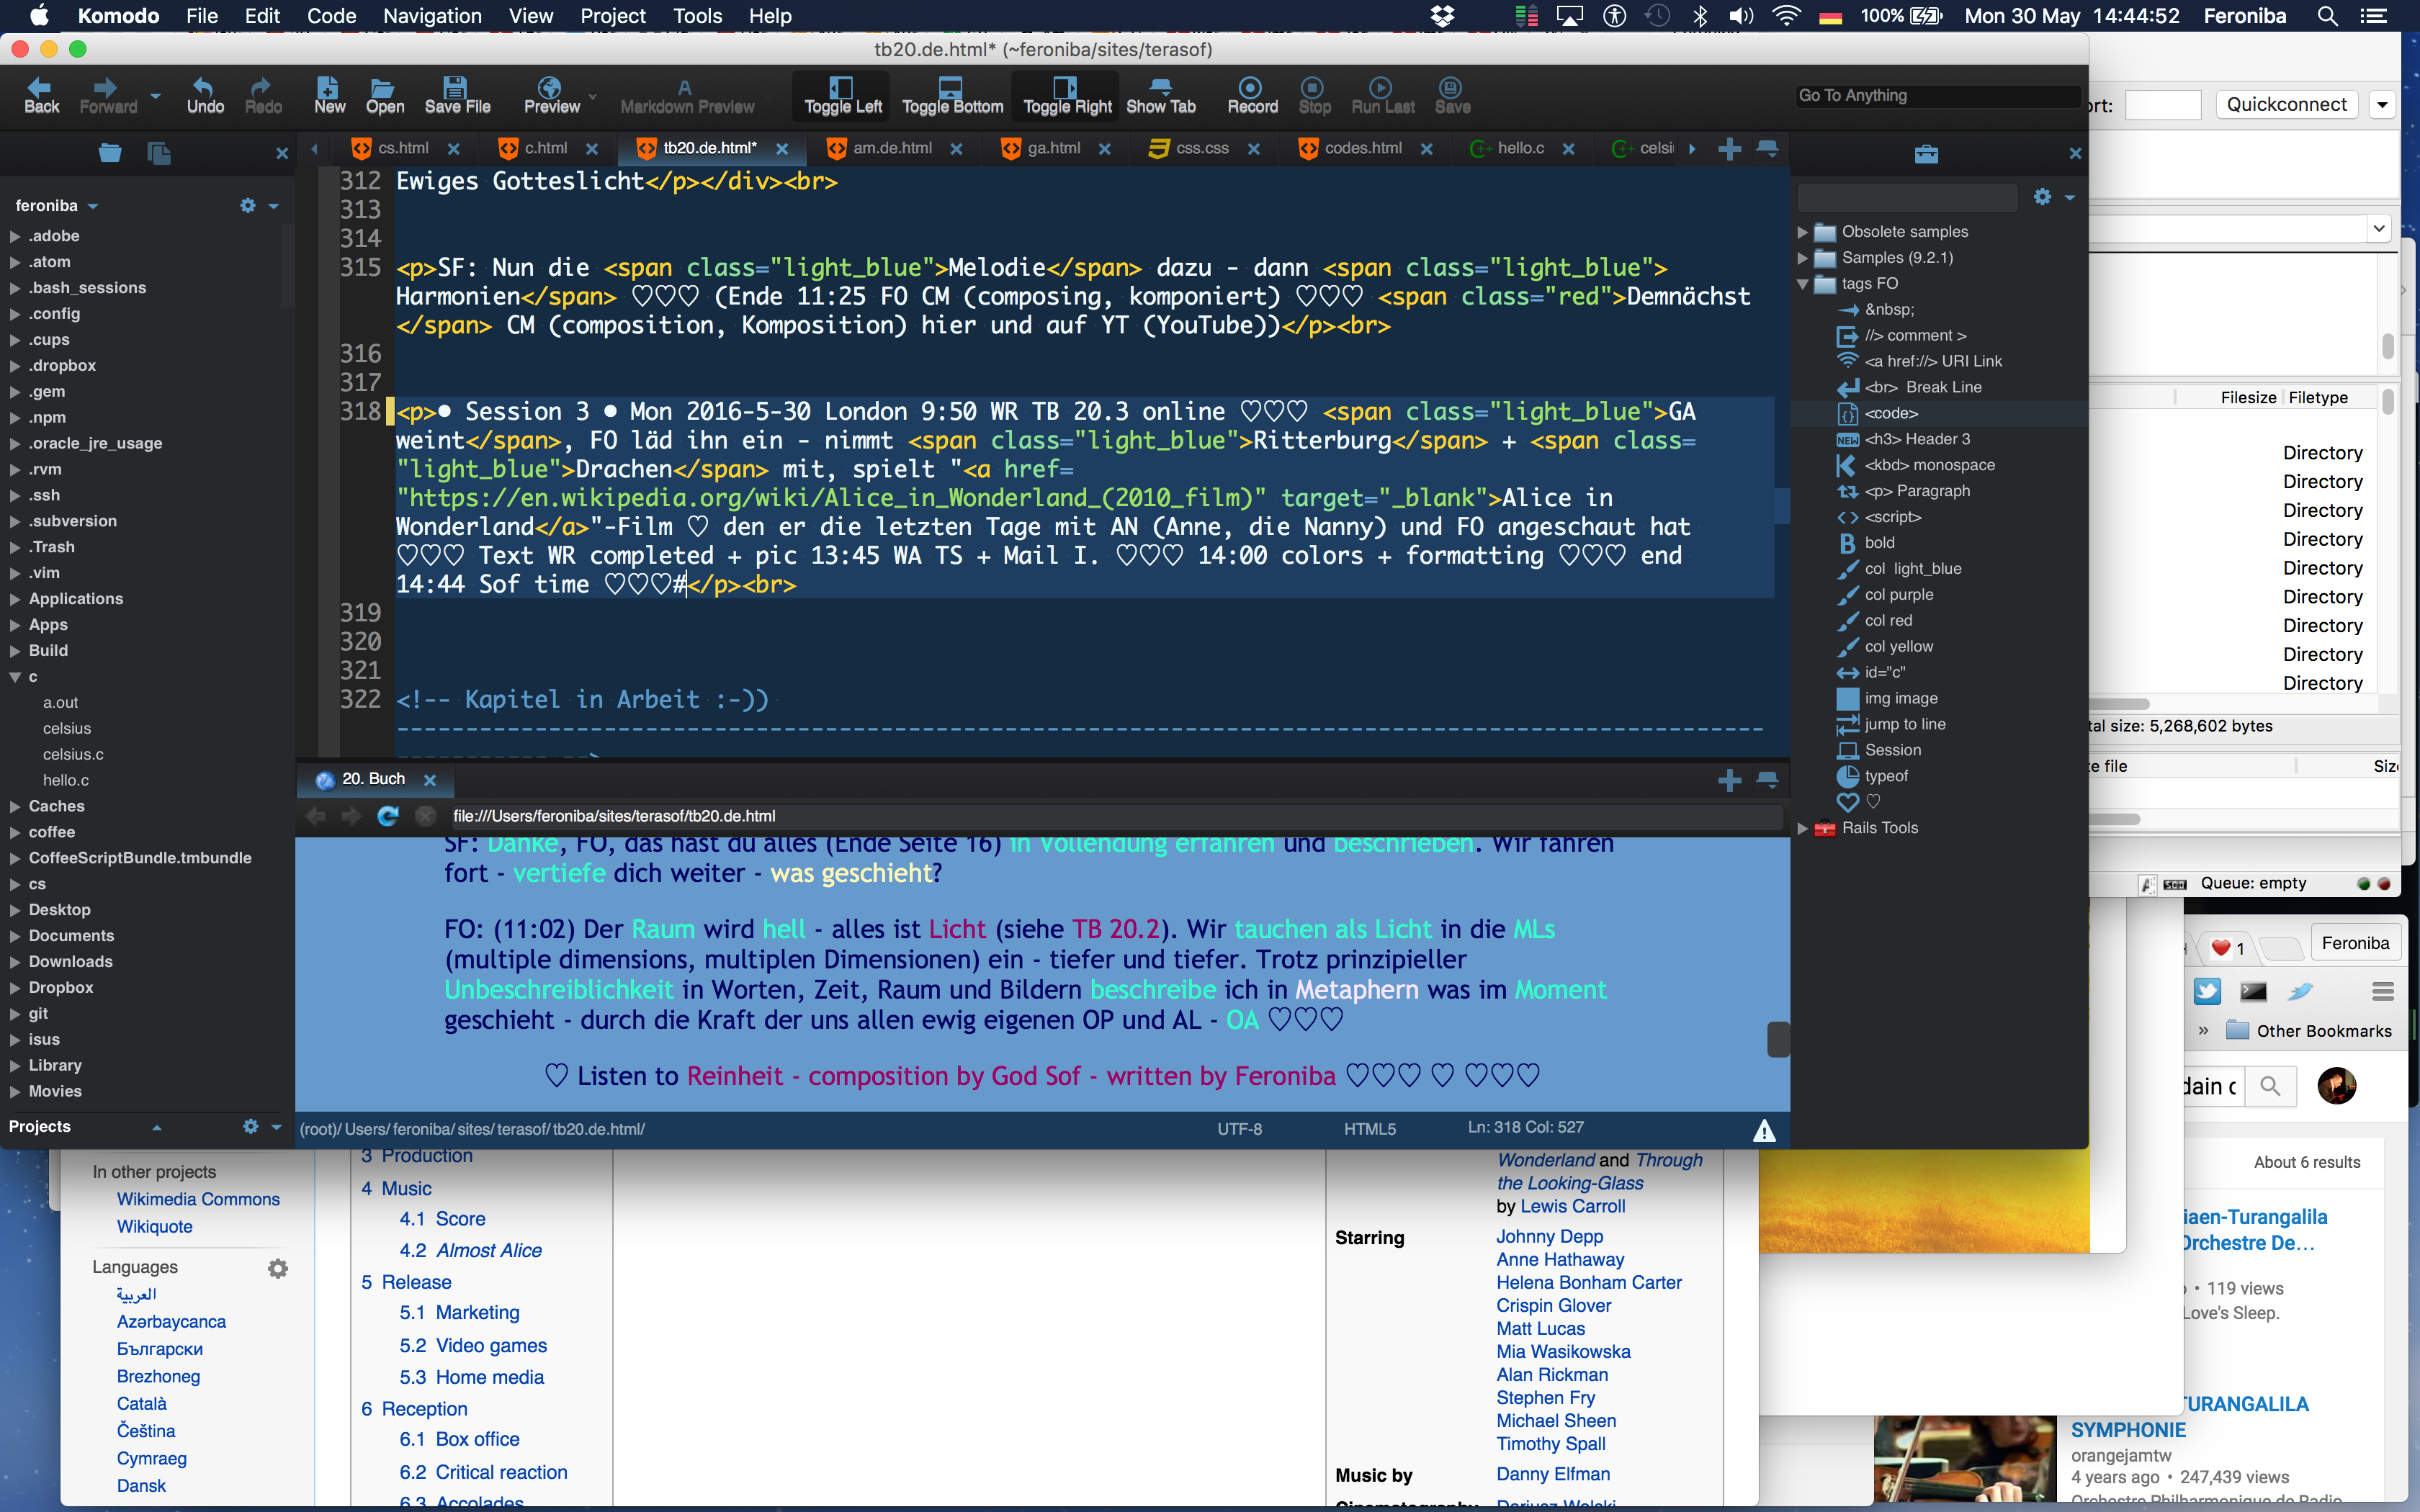This screenshot has width=2420, height=1512.
Task: Open celsius.c in Places tree
Action: [x=73, y=754]
